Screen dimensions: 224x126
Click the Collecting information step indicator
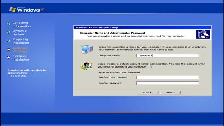[9, 24]
